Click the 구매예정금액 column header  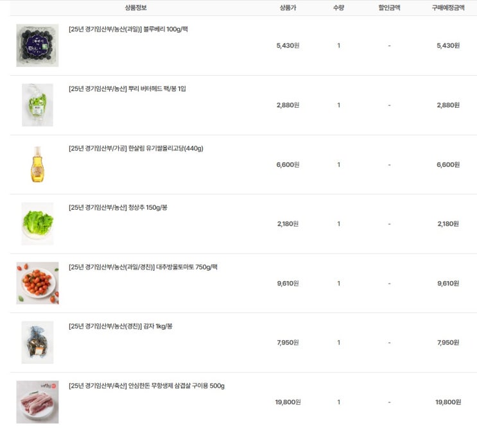tap(448, 8)
